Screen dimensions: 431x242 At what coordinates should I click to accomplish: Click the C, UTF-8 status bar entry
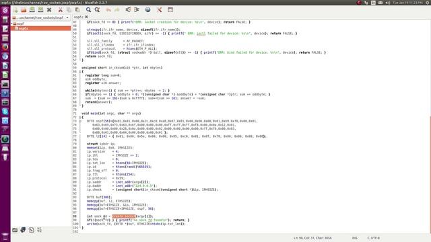(x=374, y=238)
